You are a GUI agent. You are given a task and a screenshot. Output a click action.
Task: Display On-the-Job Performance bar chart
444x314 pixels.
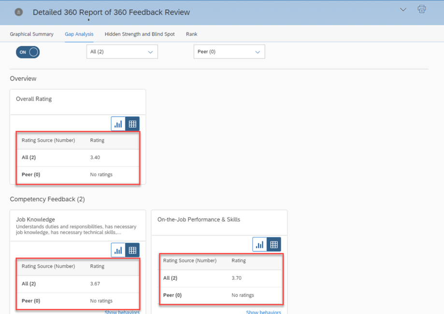(x=260, y=245)
